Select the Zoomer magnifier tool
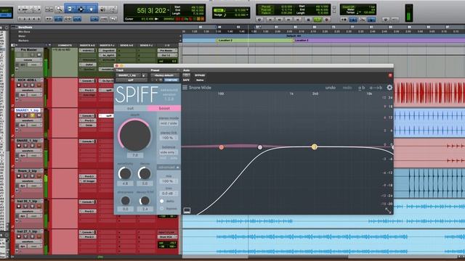This screenshot has height=261, width=465. [x=59, y=9]
